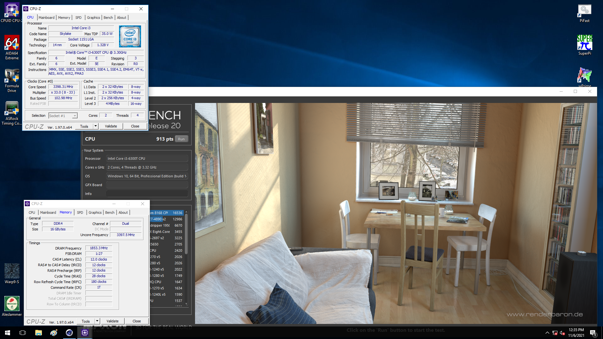The height and width of the screenshot is (339, 603).
Task: Click CPU-Z title bar icon in Memory window
Action: tap(27, 204)
